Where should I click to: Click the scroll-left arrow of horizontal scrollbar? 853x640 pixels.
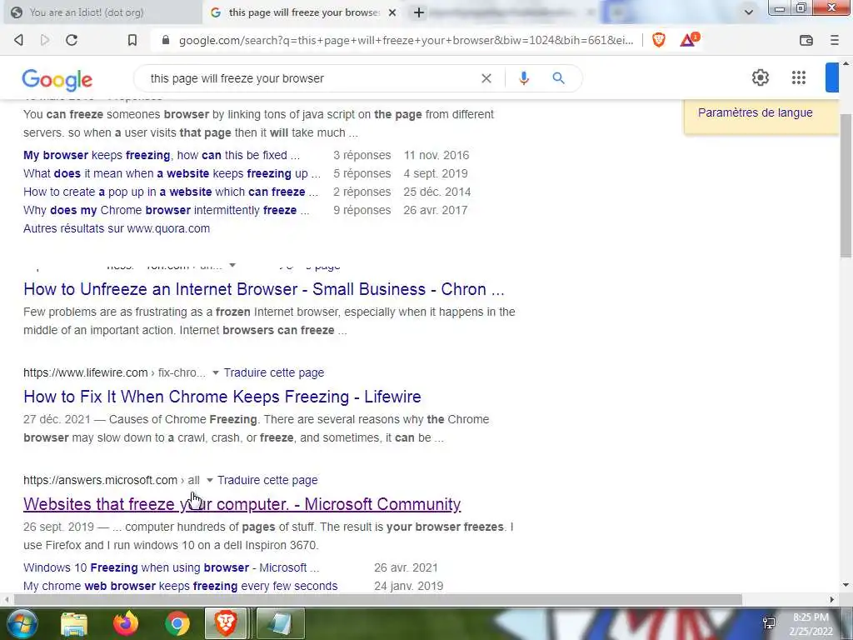[x=6, y=599]
